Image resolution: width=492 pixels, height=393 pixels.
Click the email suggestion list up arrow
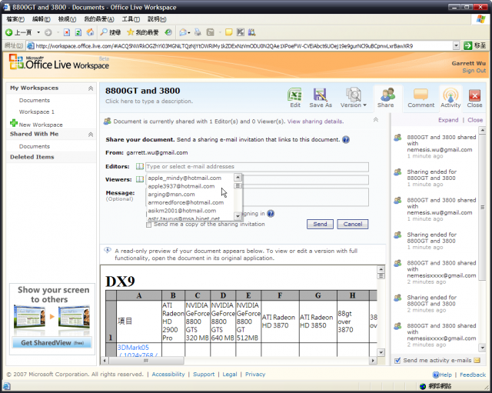(x=238, y=178)
